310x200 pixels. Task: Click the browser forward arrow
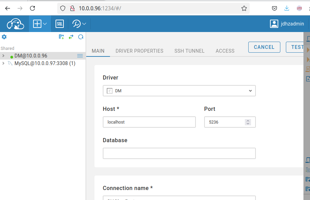tap(20, 8)
